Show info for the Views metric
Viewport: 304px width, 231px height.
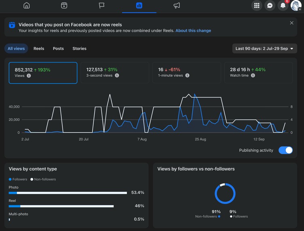click(29, 76)
